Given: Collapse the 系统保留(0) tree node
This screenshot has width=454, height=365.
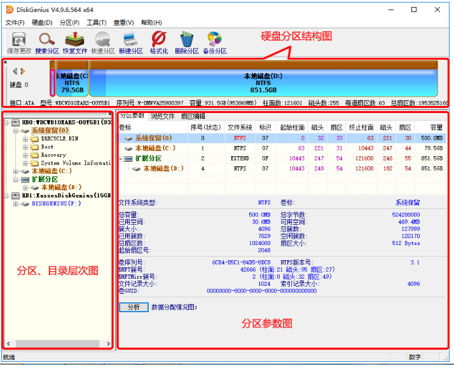Looking at the screenshot, I should click(x=16, y=131).
